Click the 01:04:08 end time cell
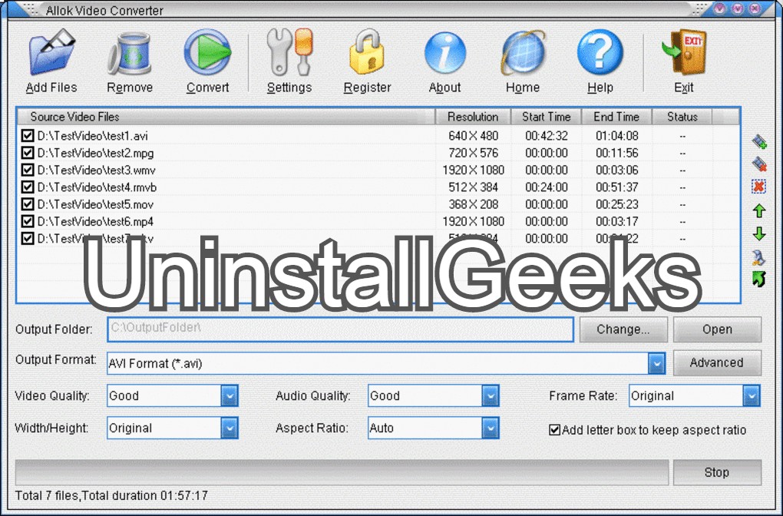This screenshot has width=783, height=516. [x=616, y=136]
